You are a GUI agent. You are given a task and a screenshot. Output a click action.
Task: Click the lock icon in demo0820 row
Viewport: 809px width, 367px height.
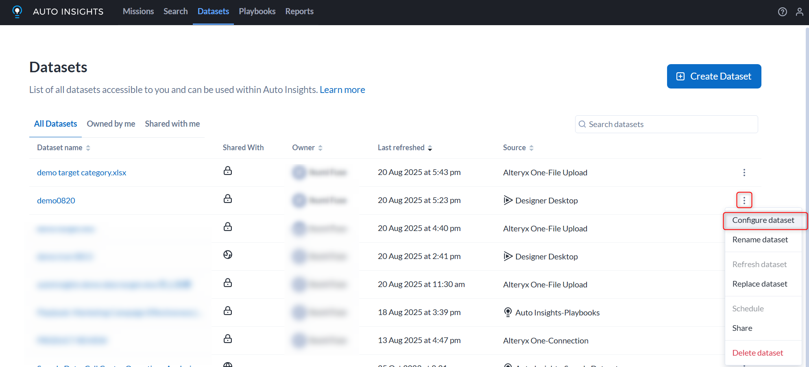point(228,199)
